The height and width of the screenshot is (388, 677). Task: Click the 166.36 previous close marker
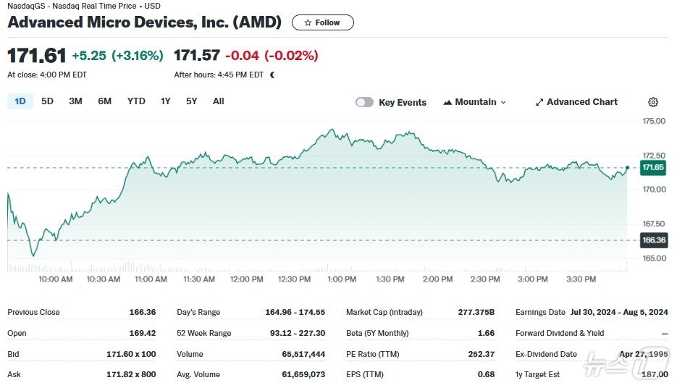653,240
